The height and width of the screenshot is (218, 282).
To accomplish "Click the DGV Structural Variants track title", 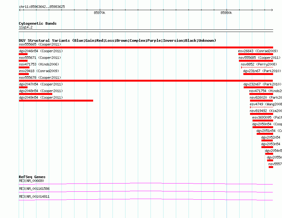I will [118, 40].
